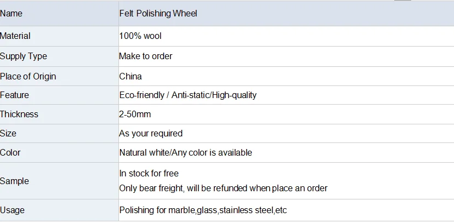This screenshot has width=454, height=223.
Task: Select the Felt Polishing Wheel title text
Action: point(158,13)
